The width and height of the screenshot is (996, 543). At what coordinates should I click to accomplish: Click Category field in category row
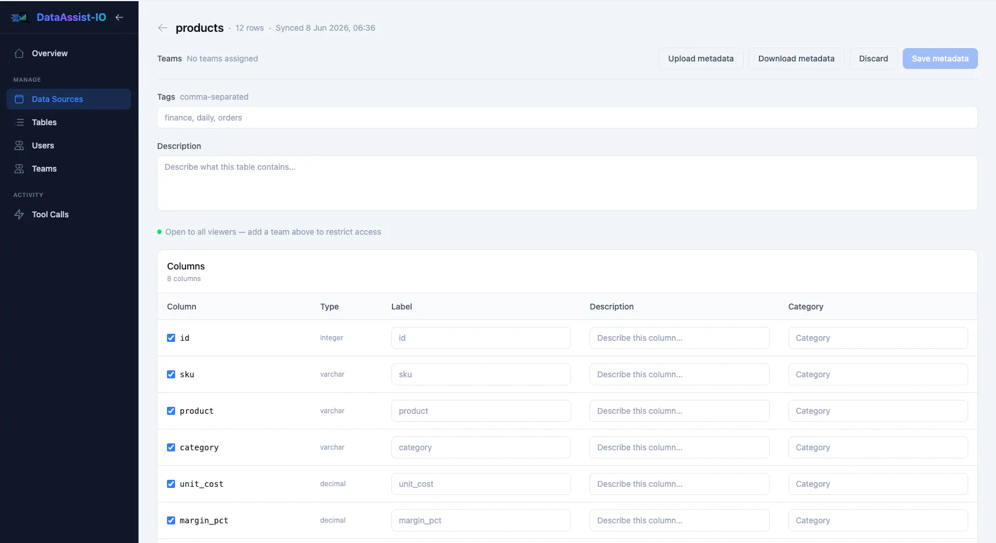coord(878,447)
